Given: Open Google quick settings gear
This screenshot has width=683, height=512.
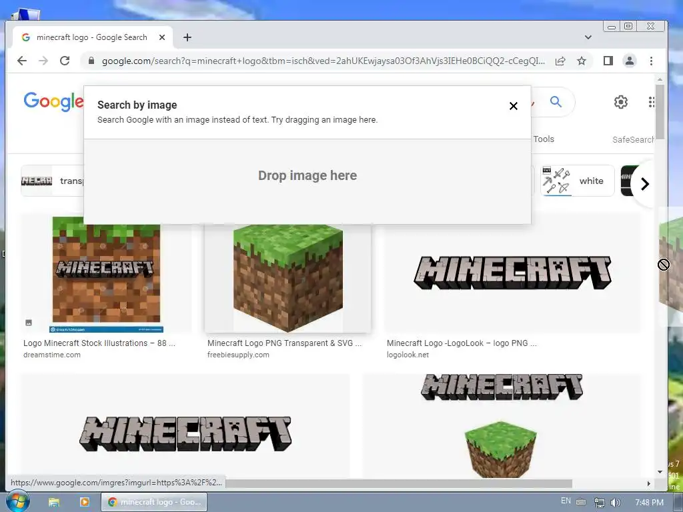Looking at the screenshot, I should point(621,102).
